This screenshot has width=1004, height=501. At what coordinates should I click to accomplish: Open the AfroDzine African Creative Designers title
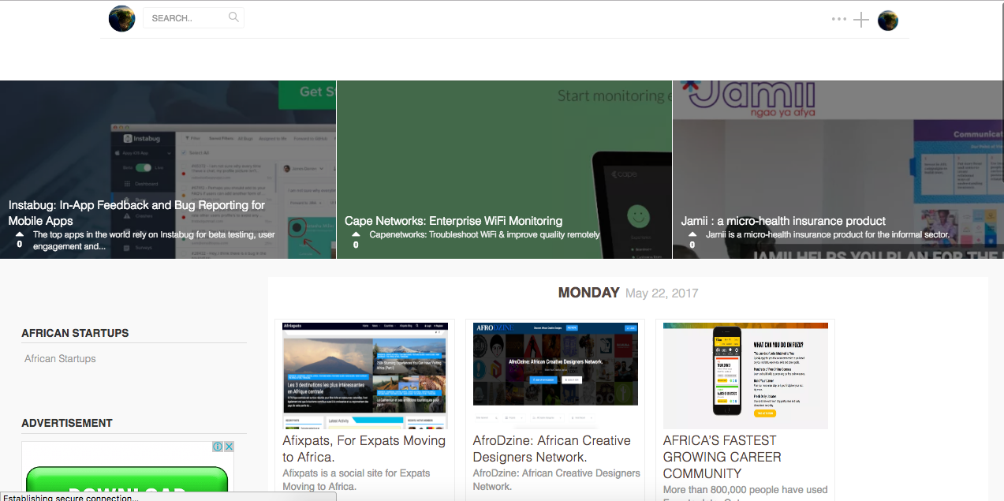tap(552, 449)
